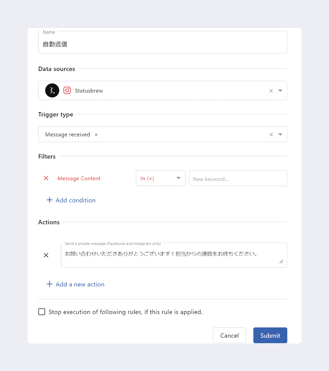Enable Stop execution of following rules checkbox

coord(42,312)
